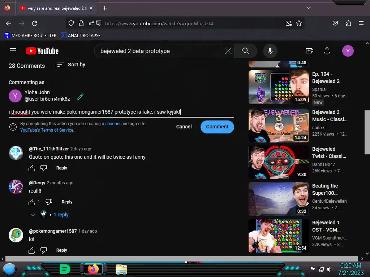
Task: Open the network tray icon
Action: click(321, 269)
